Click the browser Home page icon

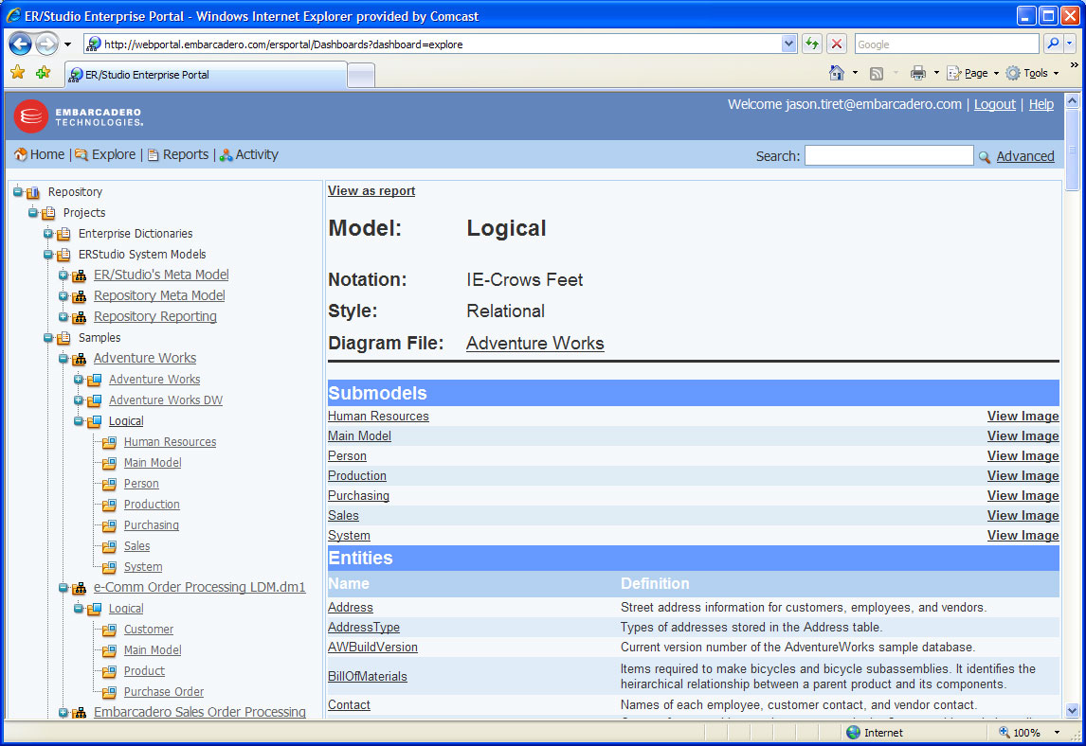tap(836, 73)
